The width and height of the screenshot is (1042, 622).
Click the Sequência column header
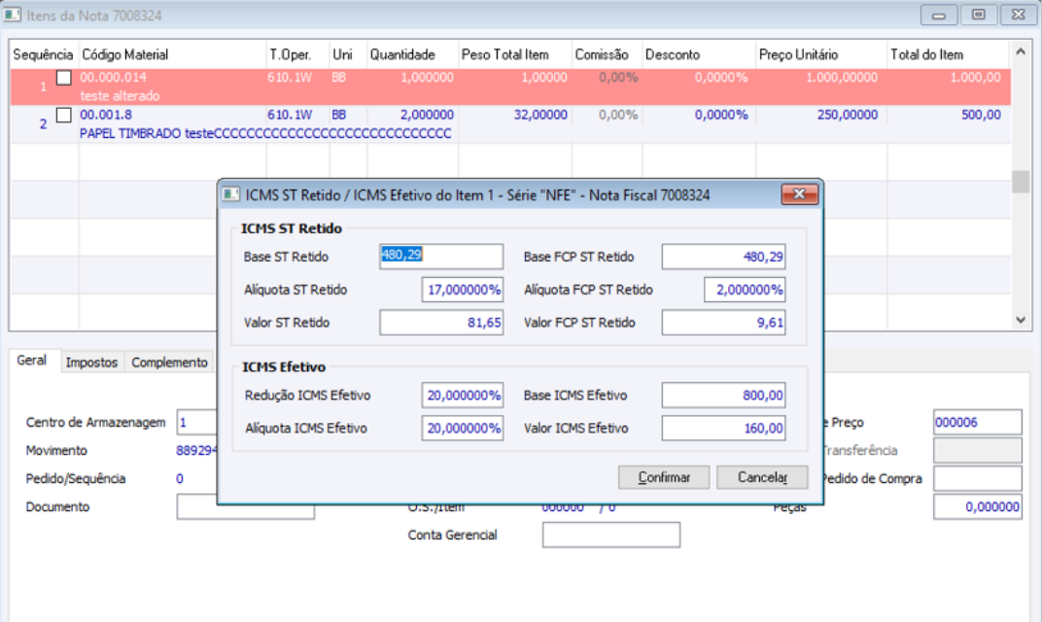coord(43,54)
